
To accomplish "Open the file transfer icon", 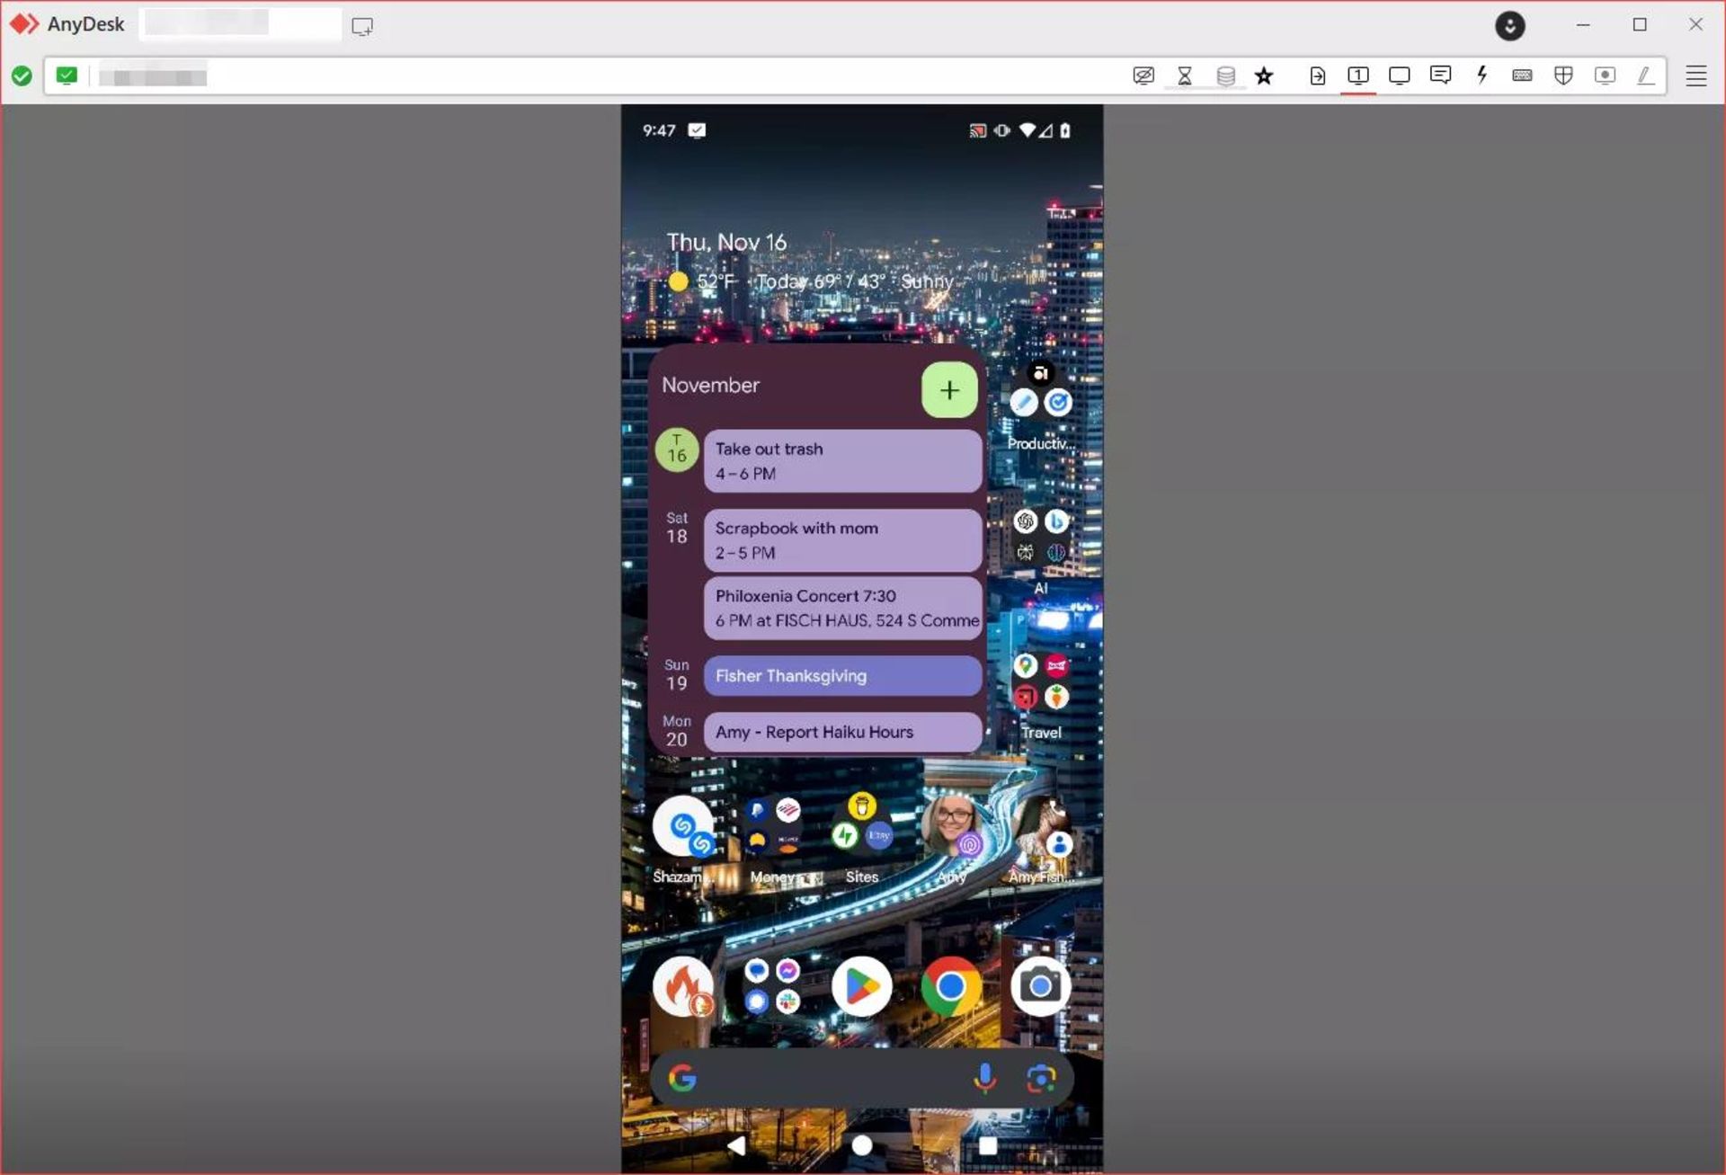I will pos(1317,76).
